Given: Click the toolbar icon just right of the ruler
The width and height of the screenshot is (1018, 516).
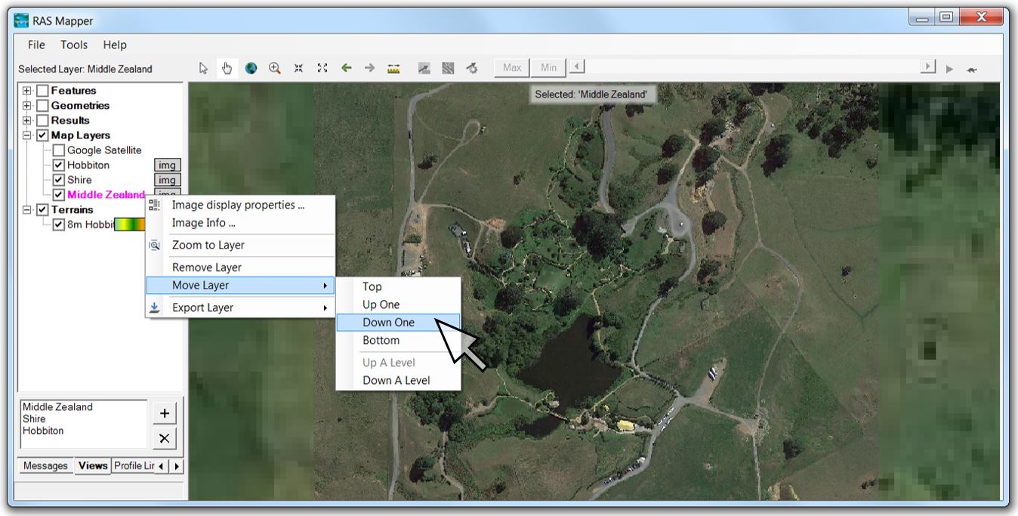Looking at the screenshot, I should click(x=424, y=68).
